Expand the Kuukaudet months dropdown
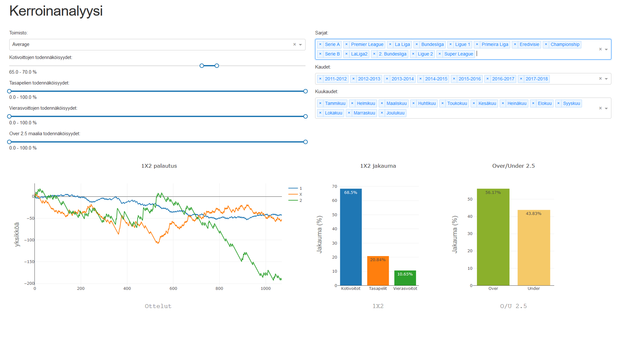The height and width of the screenshot is (338, 620). (x=606, y=108)
